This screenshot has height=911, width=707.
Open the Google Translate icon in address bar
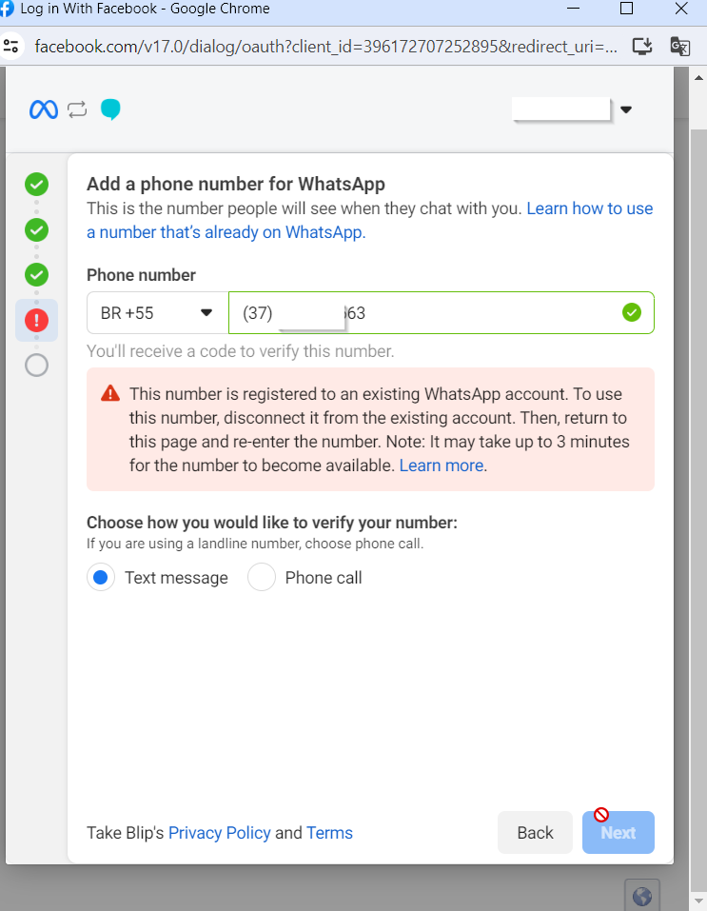[x=679, y=46]
